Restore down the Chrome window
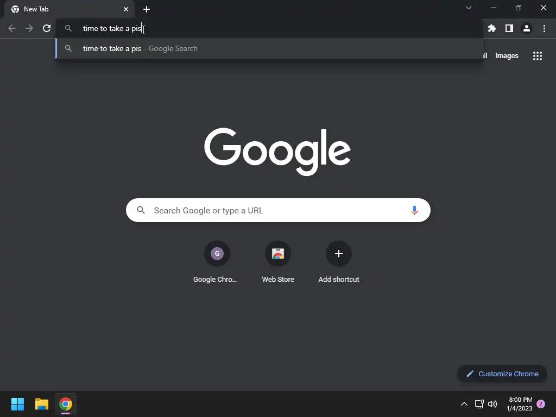This screenshot has width=556, height=417. [x=519, y=8]
